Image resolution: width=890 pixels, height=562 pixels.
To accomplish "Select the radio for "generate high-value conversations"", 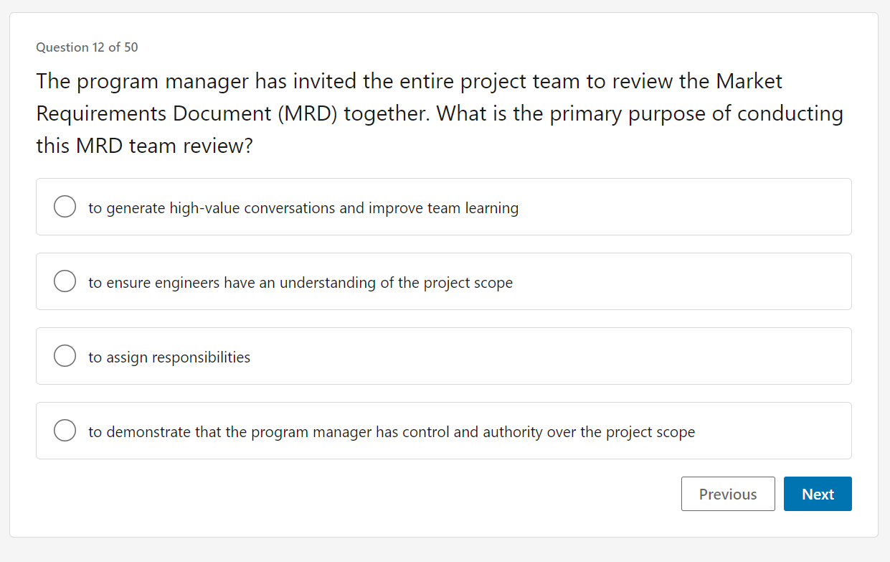I will coord(65,206).
